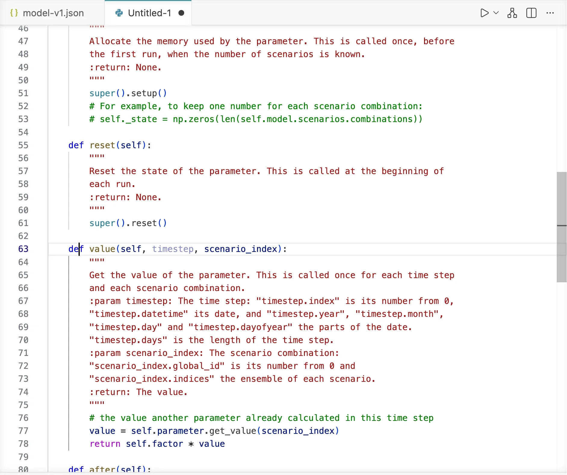The height and width of the screenshot is (475, 567).
Task: Click 'Allocate the memory used' docstring line
Action: [x=272, y=41]
